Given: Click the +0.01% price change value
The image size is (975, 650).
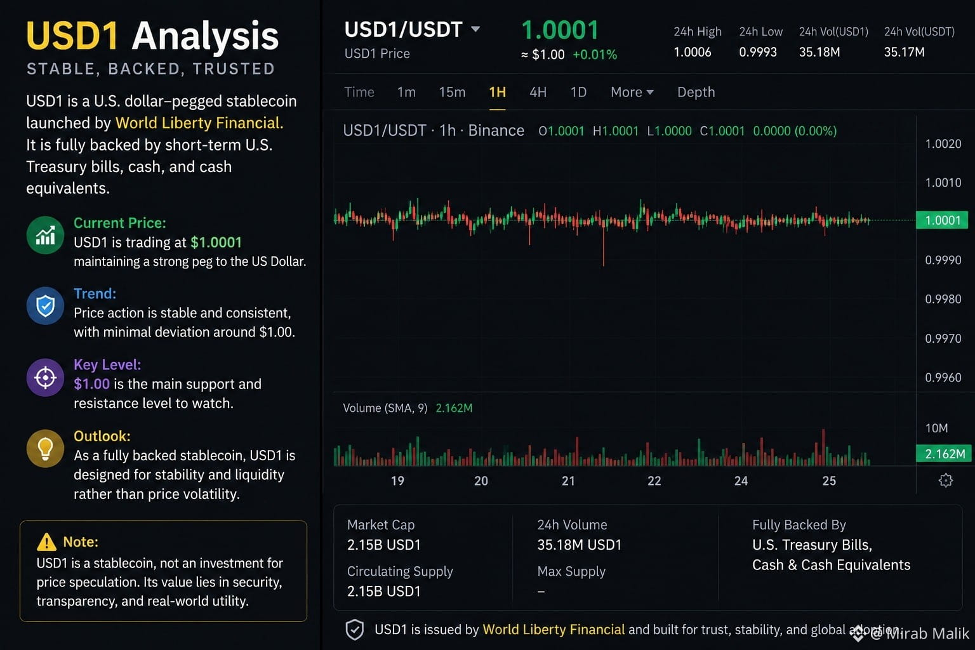Looking at the screenshot, I should (x=595, y=55).
